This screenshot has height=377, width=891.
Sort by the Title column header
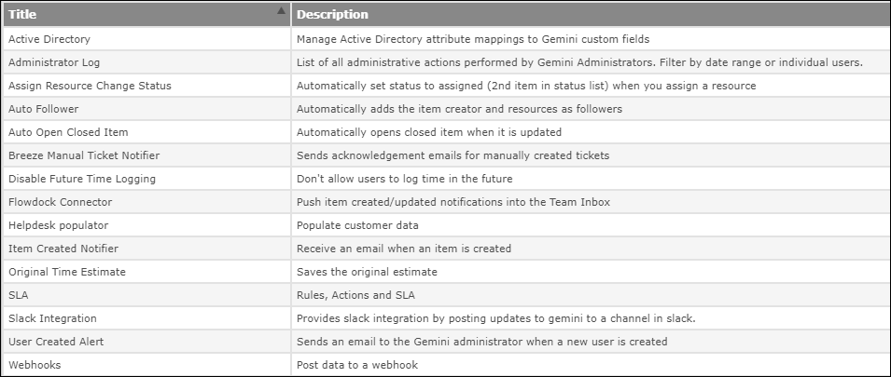[x=147, y=15]
